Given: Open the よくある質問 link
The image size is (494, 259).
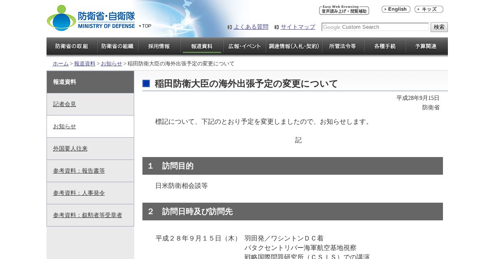Looking at the screenshot, I should pos(251,27).
